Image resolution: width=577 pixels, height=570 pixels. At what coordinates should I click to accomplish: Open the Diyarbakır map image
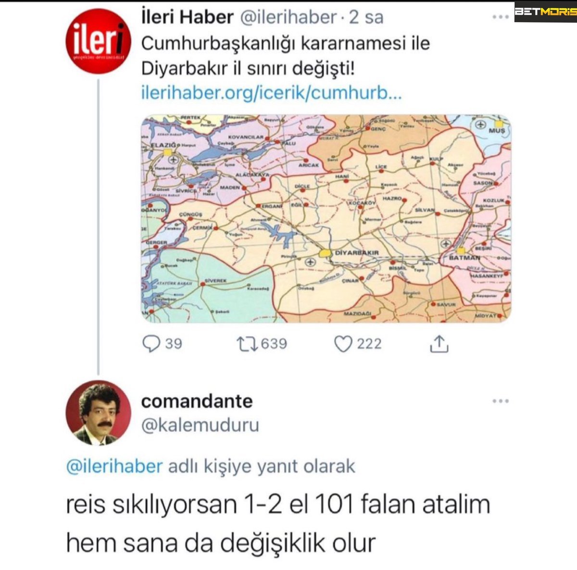pos(326,218)
